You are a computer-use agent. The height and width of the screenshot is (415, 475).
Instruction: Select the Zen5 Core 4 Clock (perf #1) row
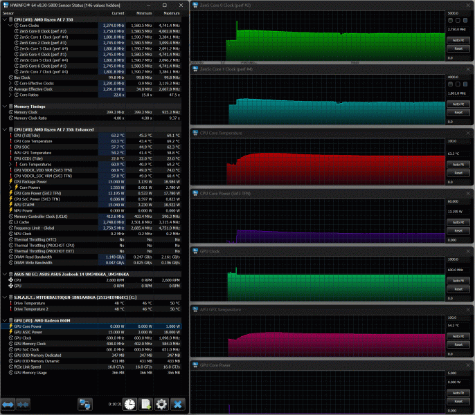91,55
